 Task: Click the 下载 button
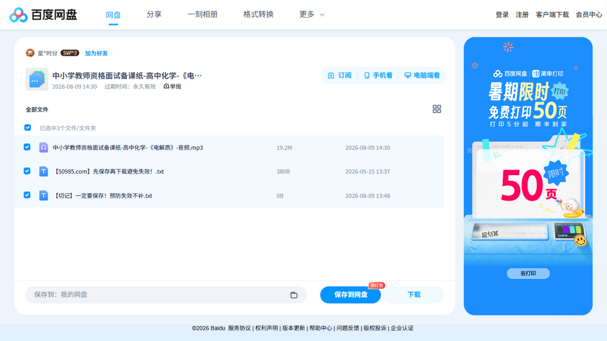pos(414,295)
